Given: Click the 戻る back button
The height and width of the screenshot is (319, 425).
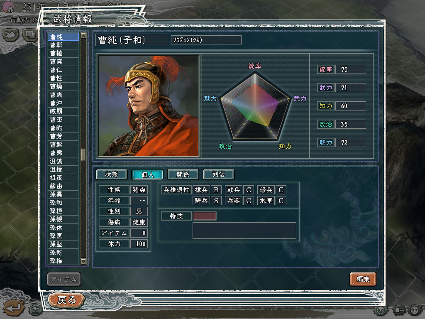Looking at the screenshot, I should (x=67, y=300).
